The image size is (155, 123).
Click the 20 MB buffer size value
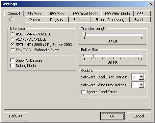[x=113, y=63]
